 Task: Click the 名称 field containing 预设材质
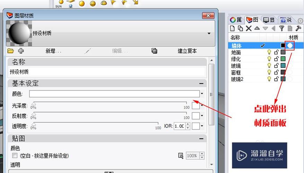[107, 72]
